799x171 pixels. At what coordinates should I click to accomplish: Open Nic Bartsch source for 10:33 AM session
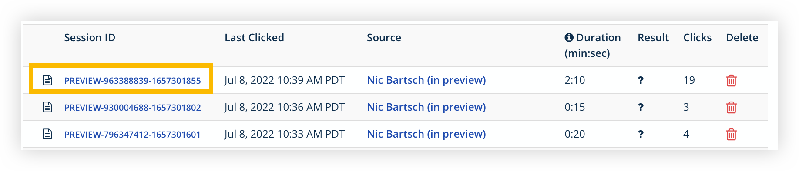pos(426,134)
